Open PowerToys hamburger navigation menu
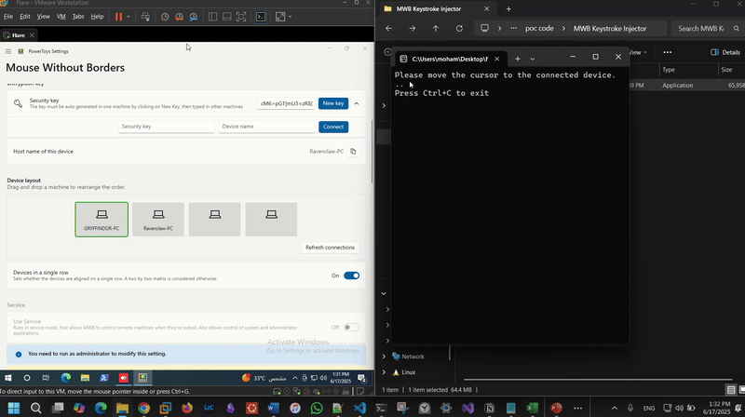Viewport: 745px width, 417px height. coord(8,51)
